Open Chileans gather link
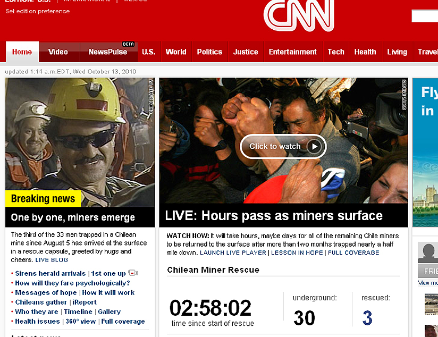 (x=41, y=302)
